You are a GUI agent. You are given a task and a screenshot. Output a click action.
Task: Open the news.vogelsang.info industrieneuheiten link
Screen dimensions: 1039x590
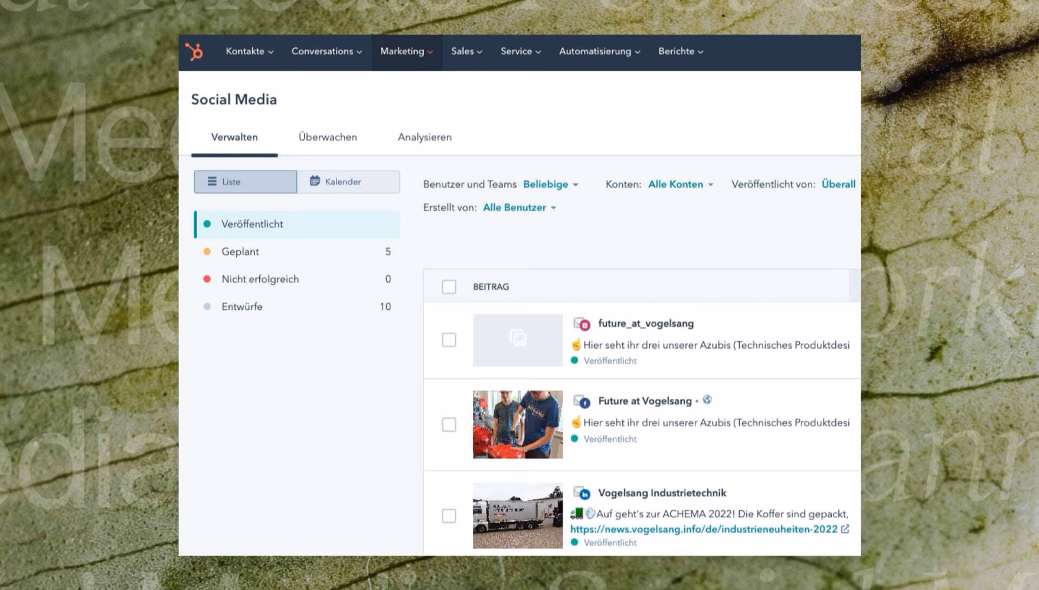704,529
